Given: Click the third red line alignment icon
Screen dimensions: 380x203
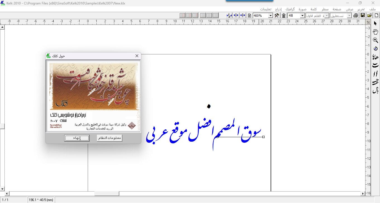Looking at the screenshot, I should (x=195, y=15).
